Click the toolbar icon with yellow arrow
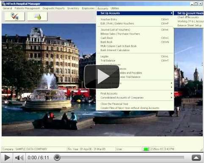This screenshot has height=163, width=204. 37,16
